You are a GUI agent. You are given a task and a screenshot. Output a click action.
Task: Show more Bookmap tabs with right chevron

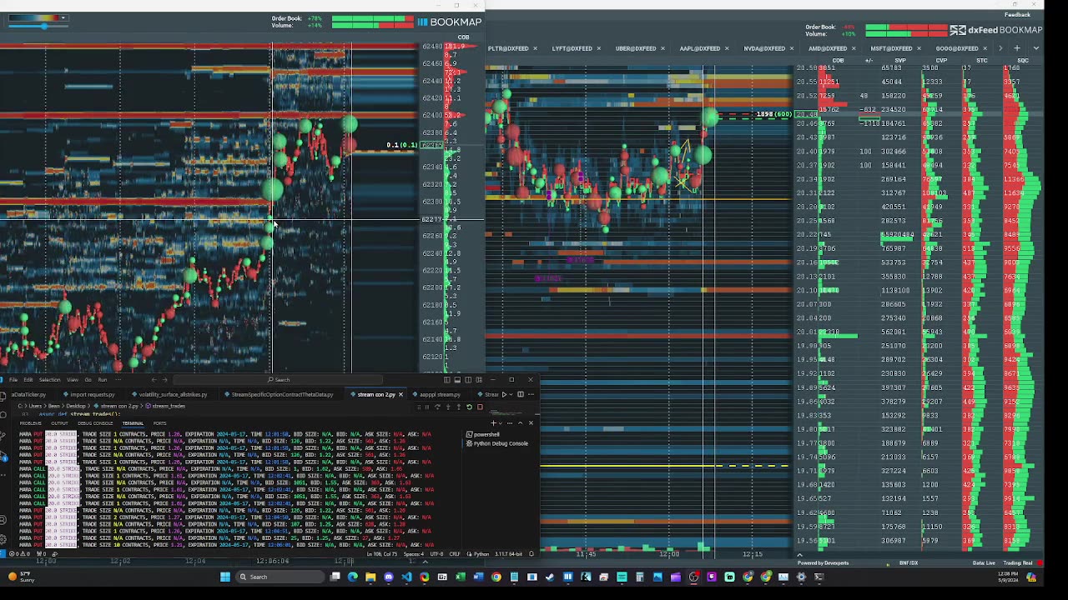coord(1000,48)
